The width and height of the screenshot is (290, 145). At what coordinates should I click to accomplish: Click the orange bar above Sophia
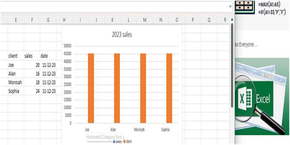point(169,88)
